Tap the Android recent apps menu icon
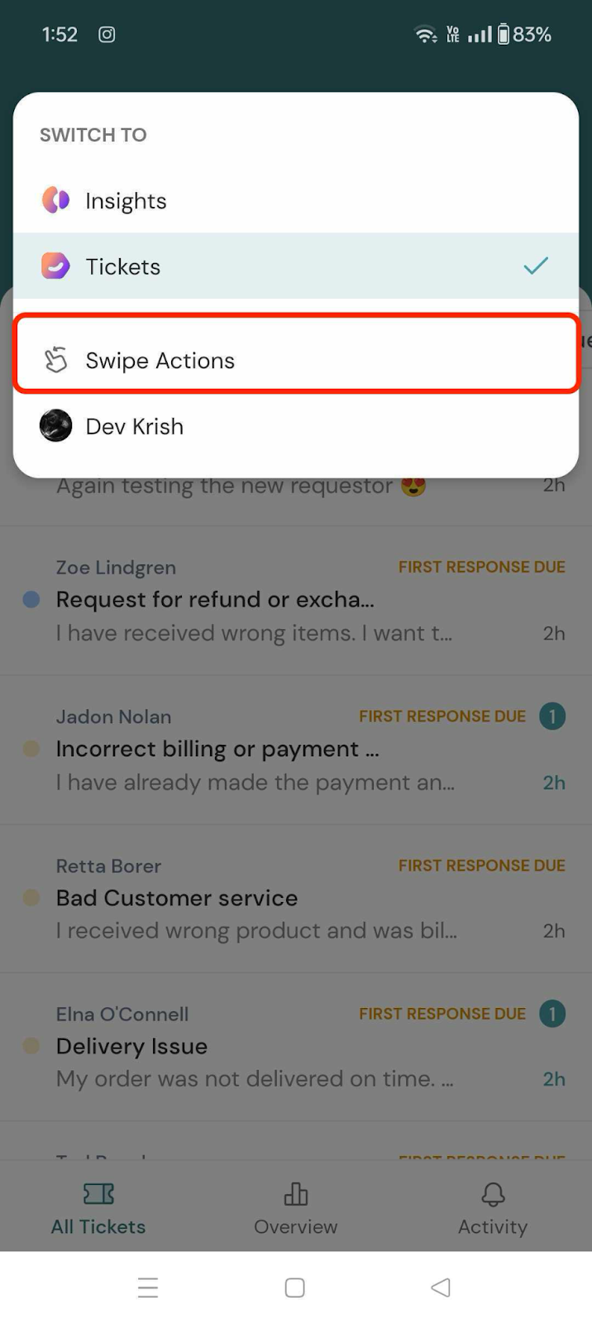The image size is (592, 1324). pos(148,1288)
